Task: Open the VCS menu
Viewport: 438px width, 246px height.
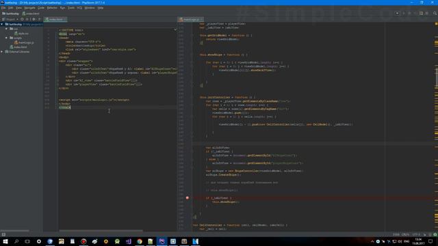Action: point(79,8)
